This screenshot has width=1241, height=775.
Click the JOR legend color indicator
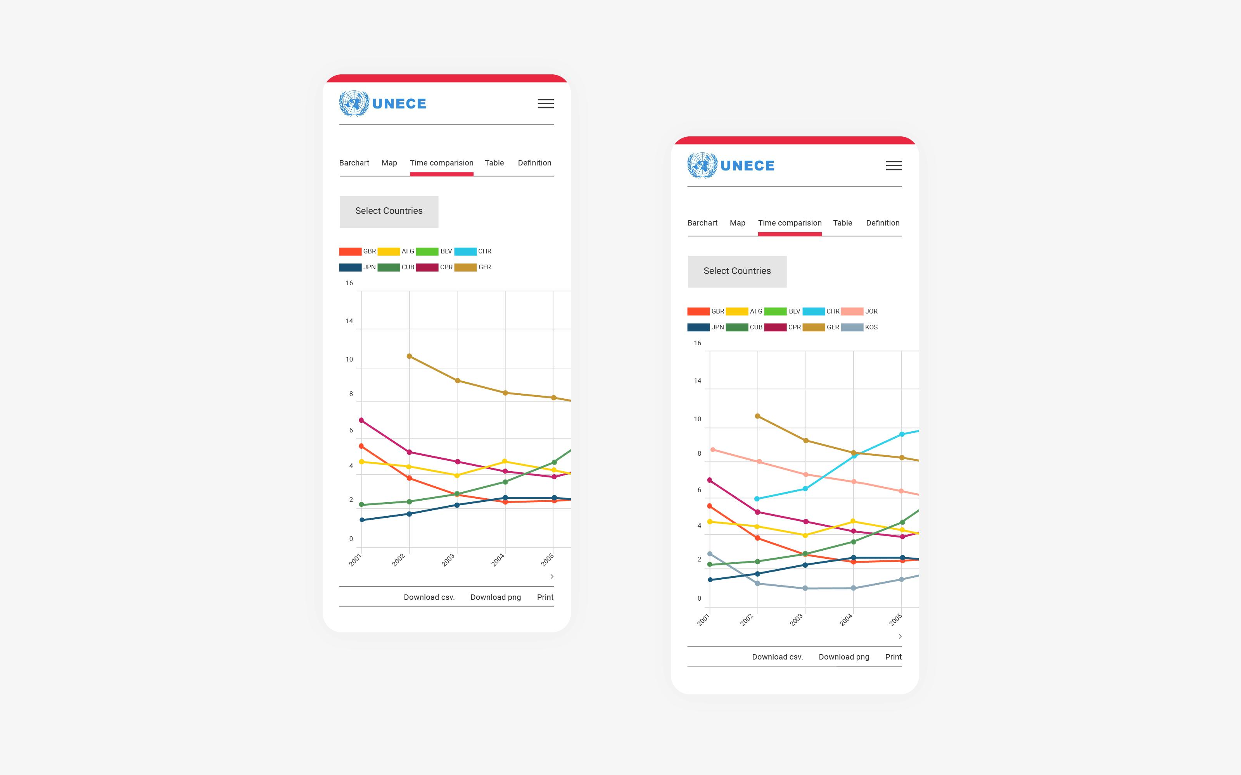point(850,311)
